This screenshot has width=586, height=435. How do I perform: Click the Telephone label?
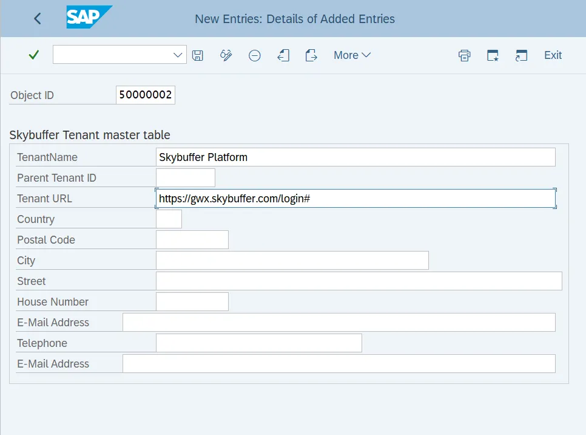(x=42, y=343)
